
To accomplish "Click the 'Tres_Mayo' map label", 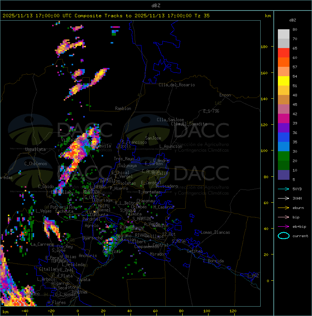I will (x=124, y=159).
